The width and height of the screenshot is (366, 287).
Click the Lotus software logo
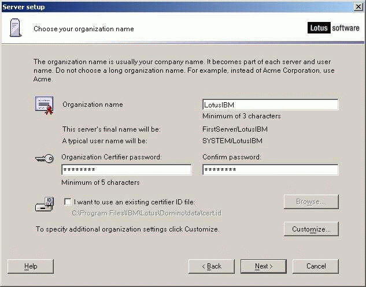click(x=333, y=28)
